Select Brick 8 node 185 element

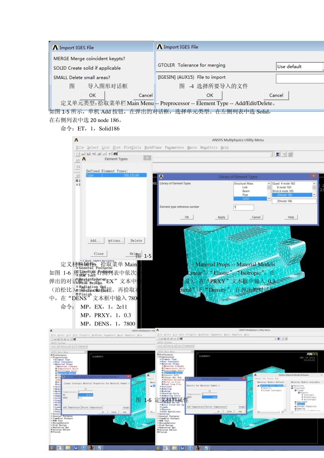pyautogui.click(x=283, y=191)
